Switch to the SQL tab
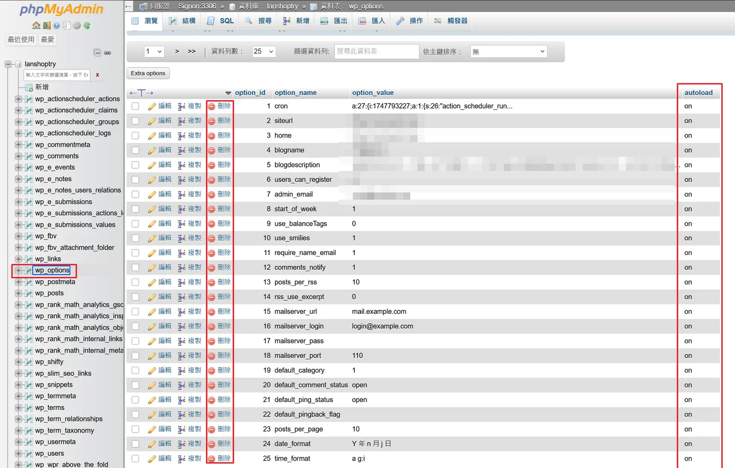 (220, 21)
